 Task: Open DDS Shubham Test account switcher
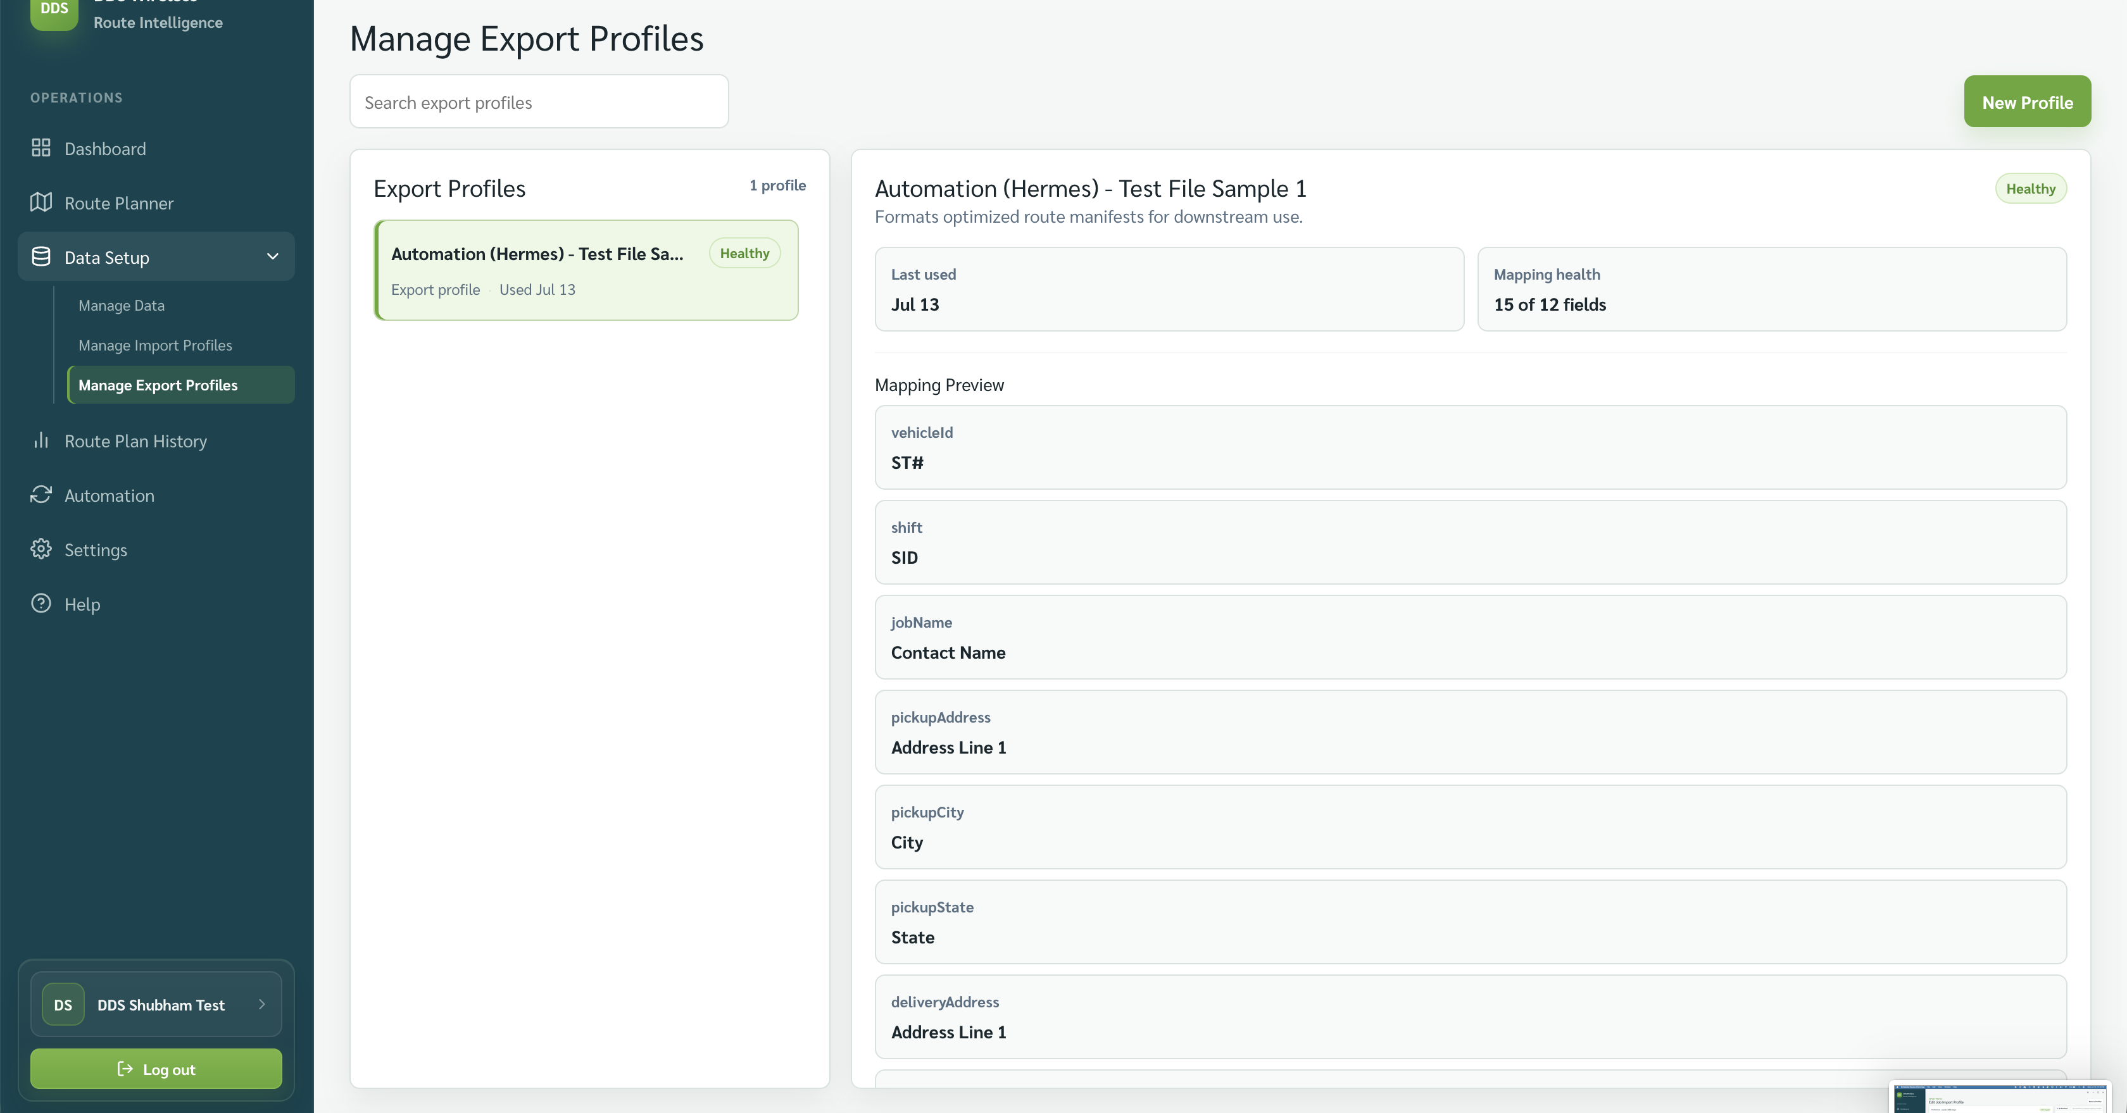click(x=156, y=1004)
